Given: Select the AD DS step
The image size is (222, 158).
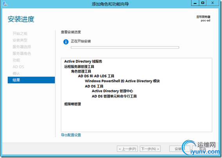Looking at the screenshot, I should pos(18,67).
